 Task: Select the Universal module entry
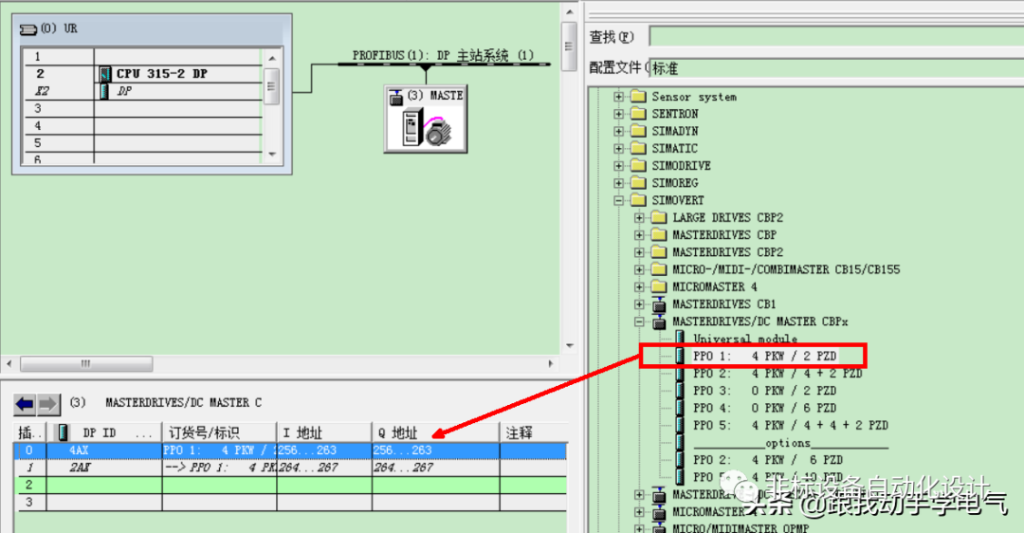745,339
